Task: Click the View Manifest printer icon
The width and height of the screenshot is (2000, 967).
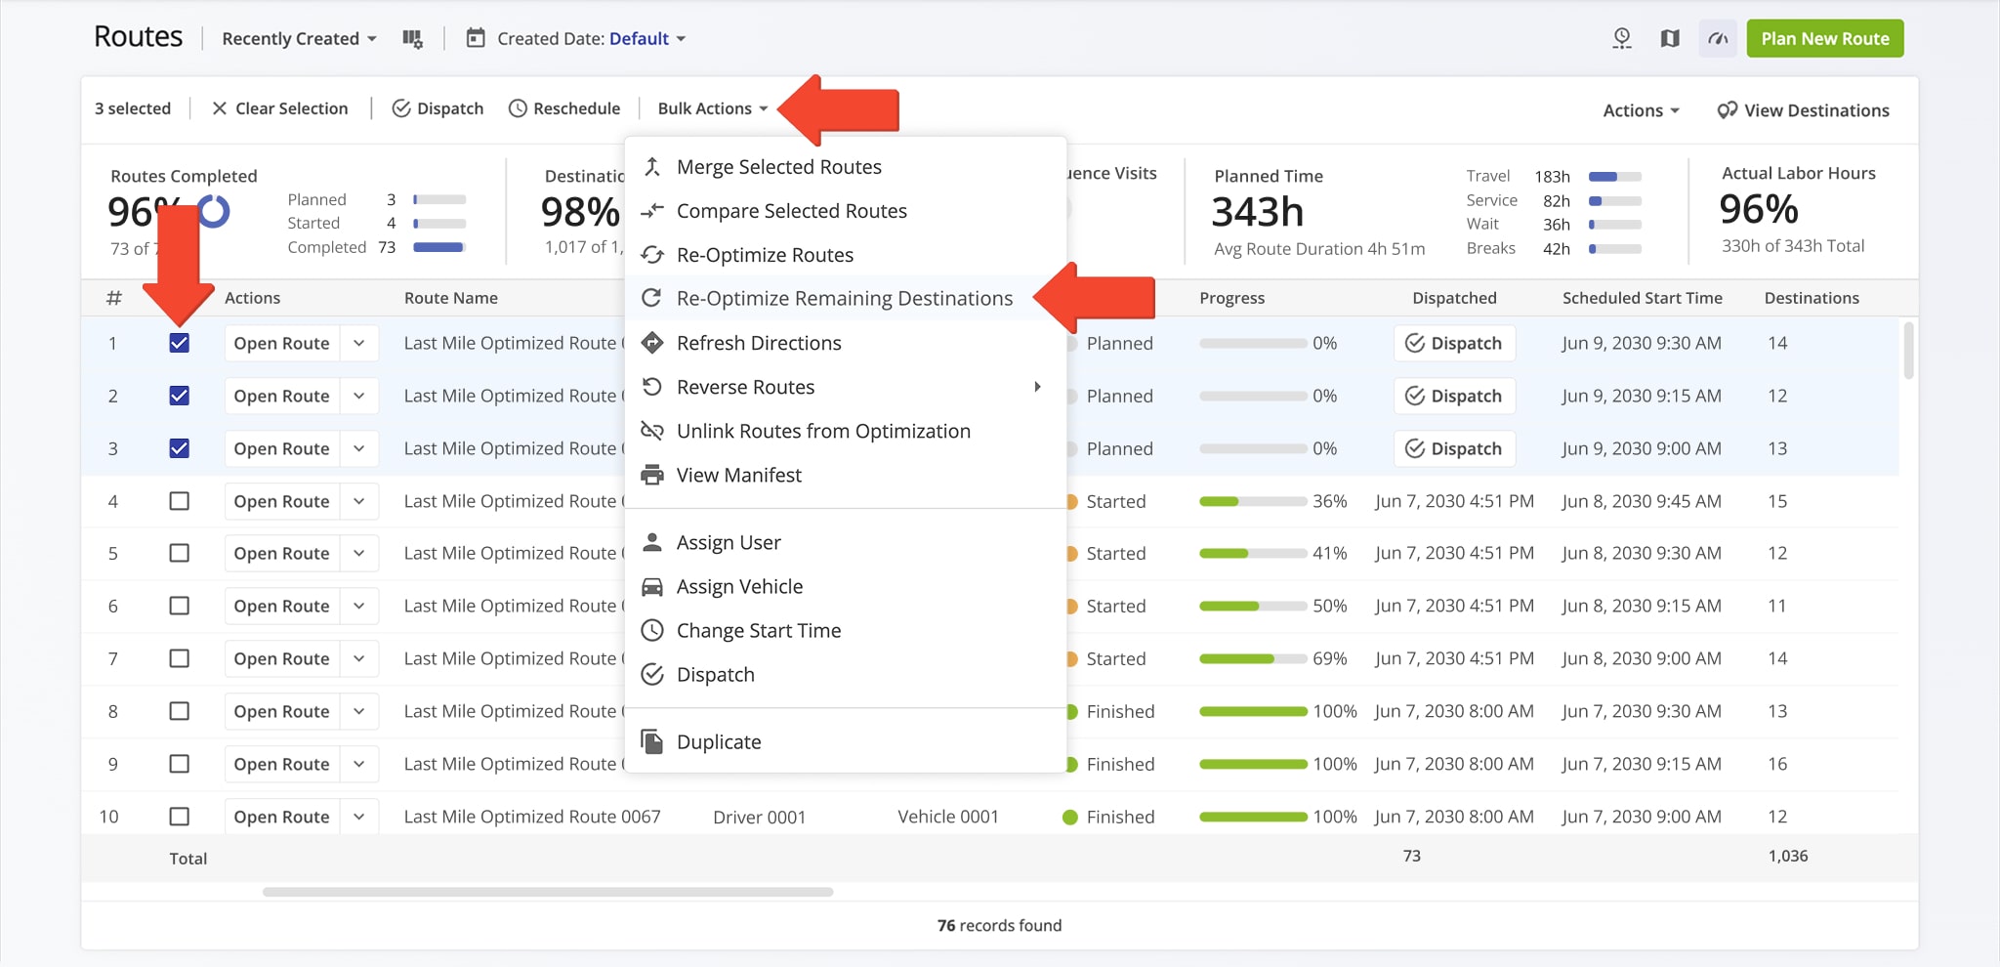Action: tap(652, 475)
